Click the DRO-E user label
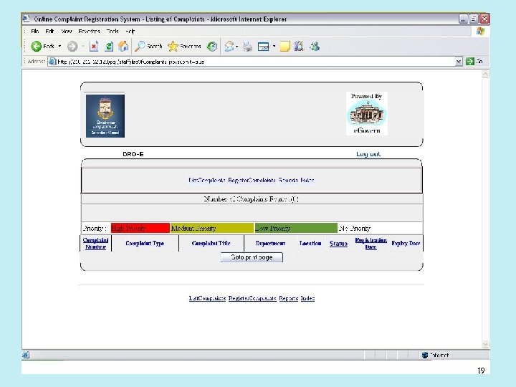Viewport: 516px width, 387px height. point(133,154)
